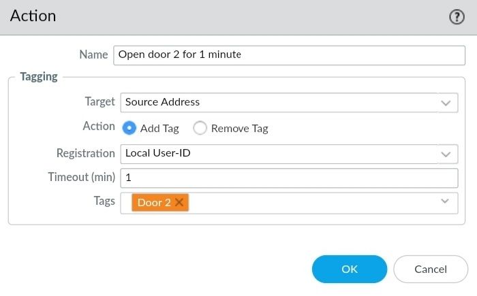This screenshot has width=477, height=296.
Task: Select the Add Tag radio button
Action: tap(129, 128)
